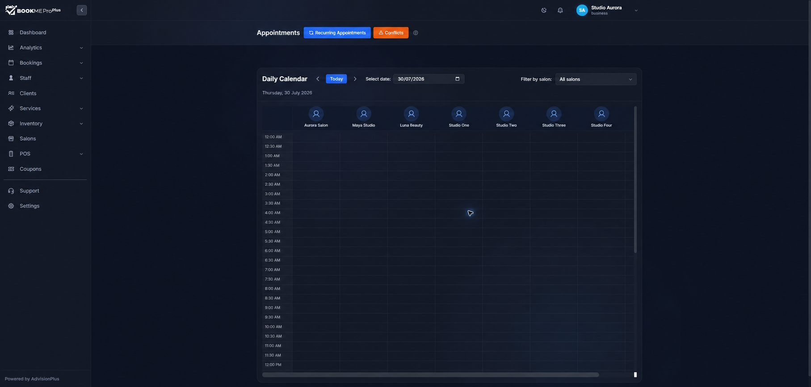Click the horizontal calendar scrollbar
Screen dimensions: 811x387
430,375
